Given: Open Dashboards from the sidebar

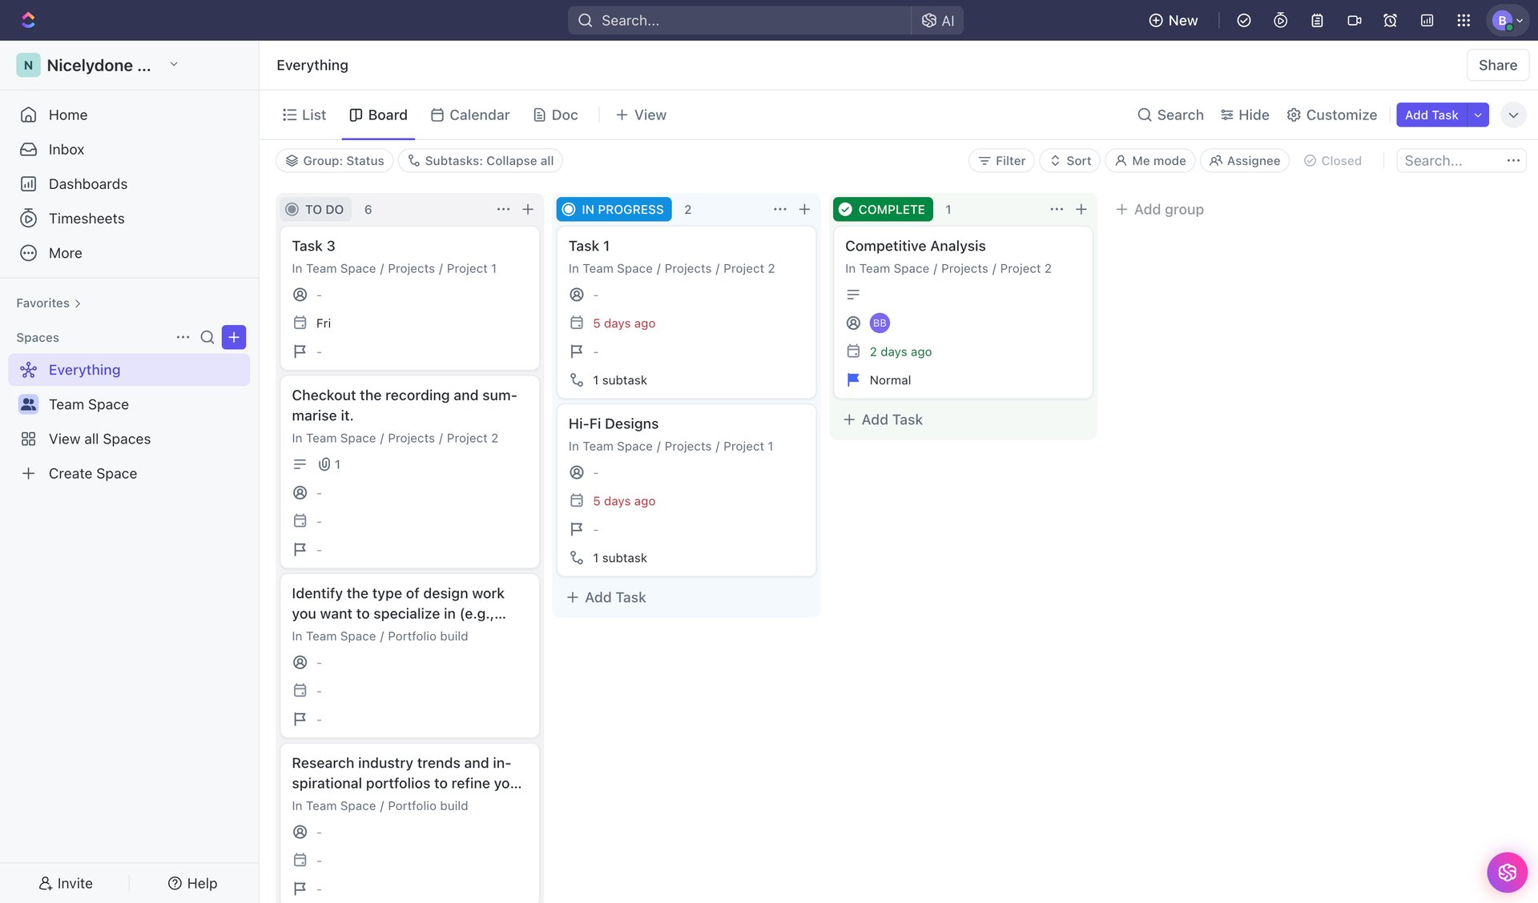Looking at the screenshot, I should 88,183.
